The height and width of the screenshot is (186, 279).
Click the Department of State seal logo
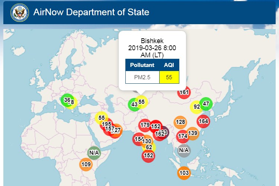pyautogui.click(x=19, y=12)
